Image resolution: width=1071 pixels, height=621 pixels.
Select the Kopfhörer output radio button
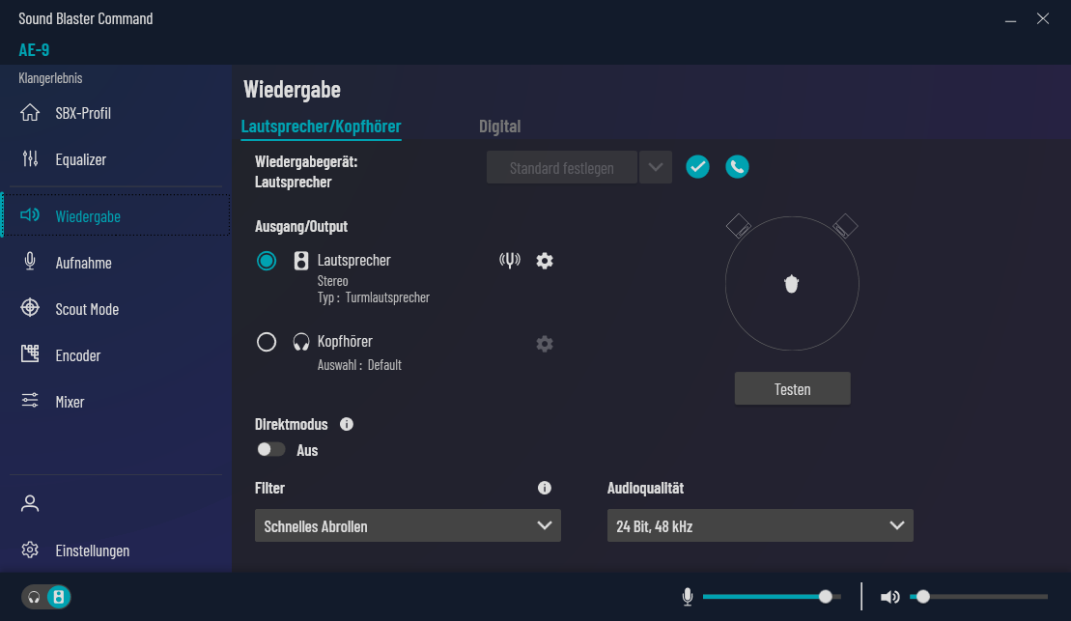(x=267, y=342)
